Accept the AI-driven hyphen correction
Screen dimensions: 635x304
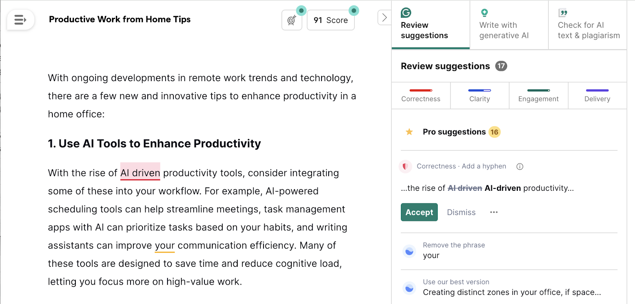click(419, 212)
